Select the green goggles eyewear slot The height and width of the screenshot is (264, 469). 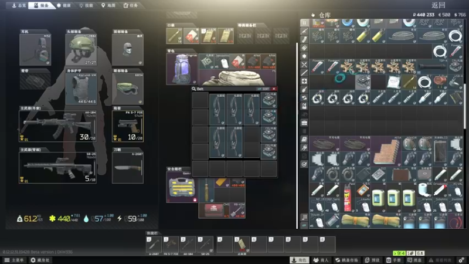128,89
